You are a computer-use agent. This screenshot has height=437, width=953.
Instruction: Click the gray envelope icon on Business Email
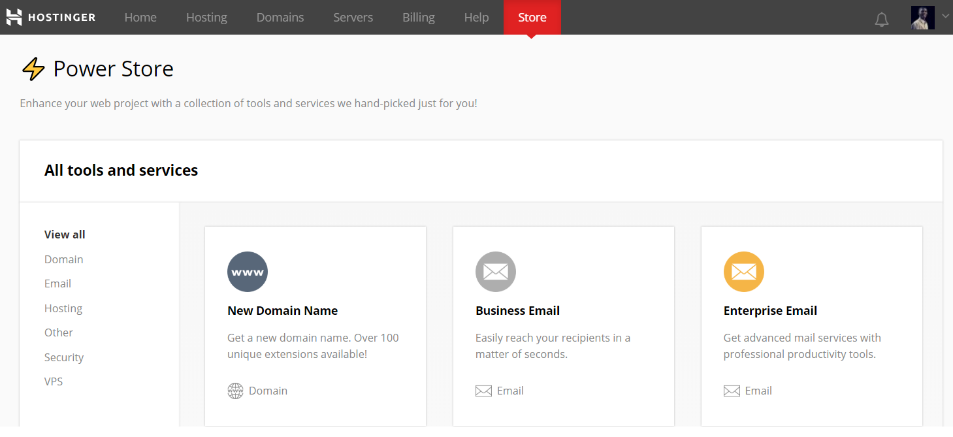[496, 272]
